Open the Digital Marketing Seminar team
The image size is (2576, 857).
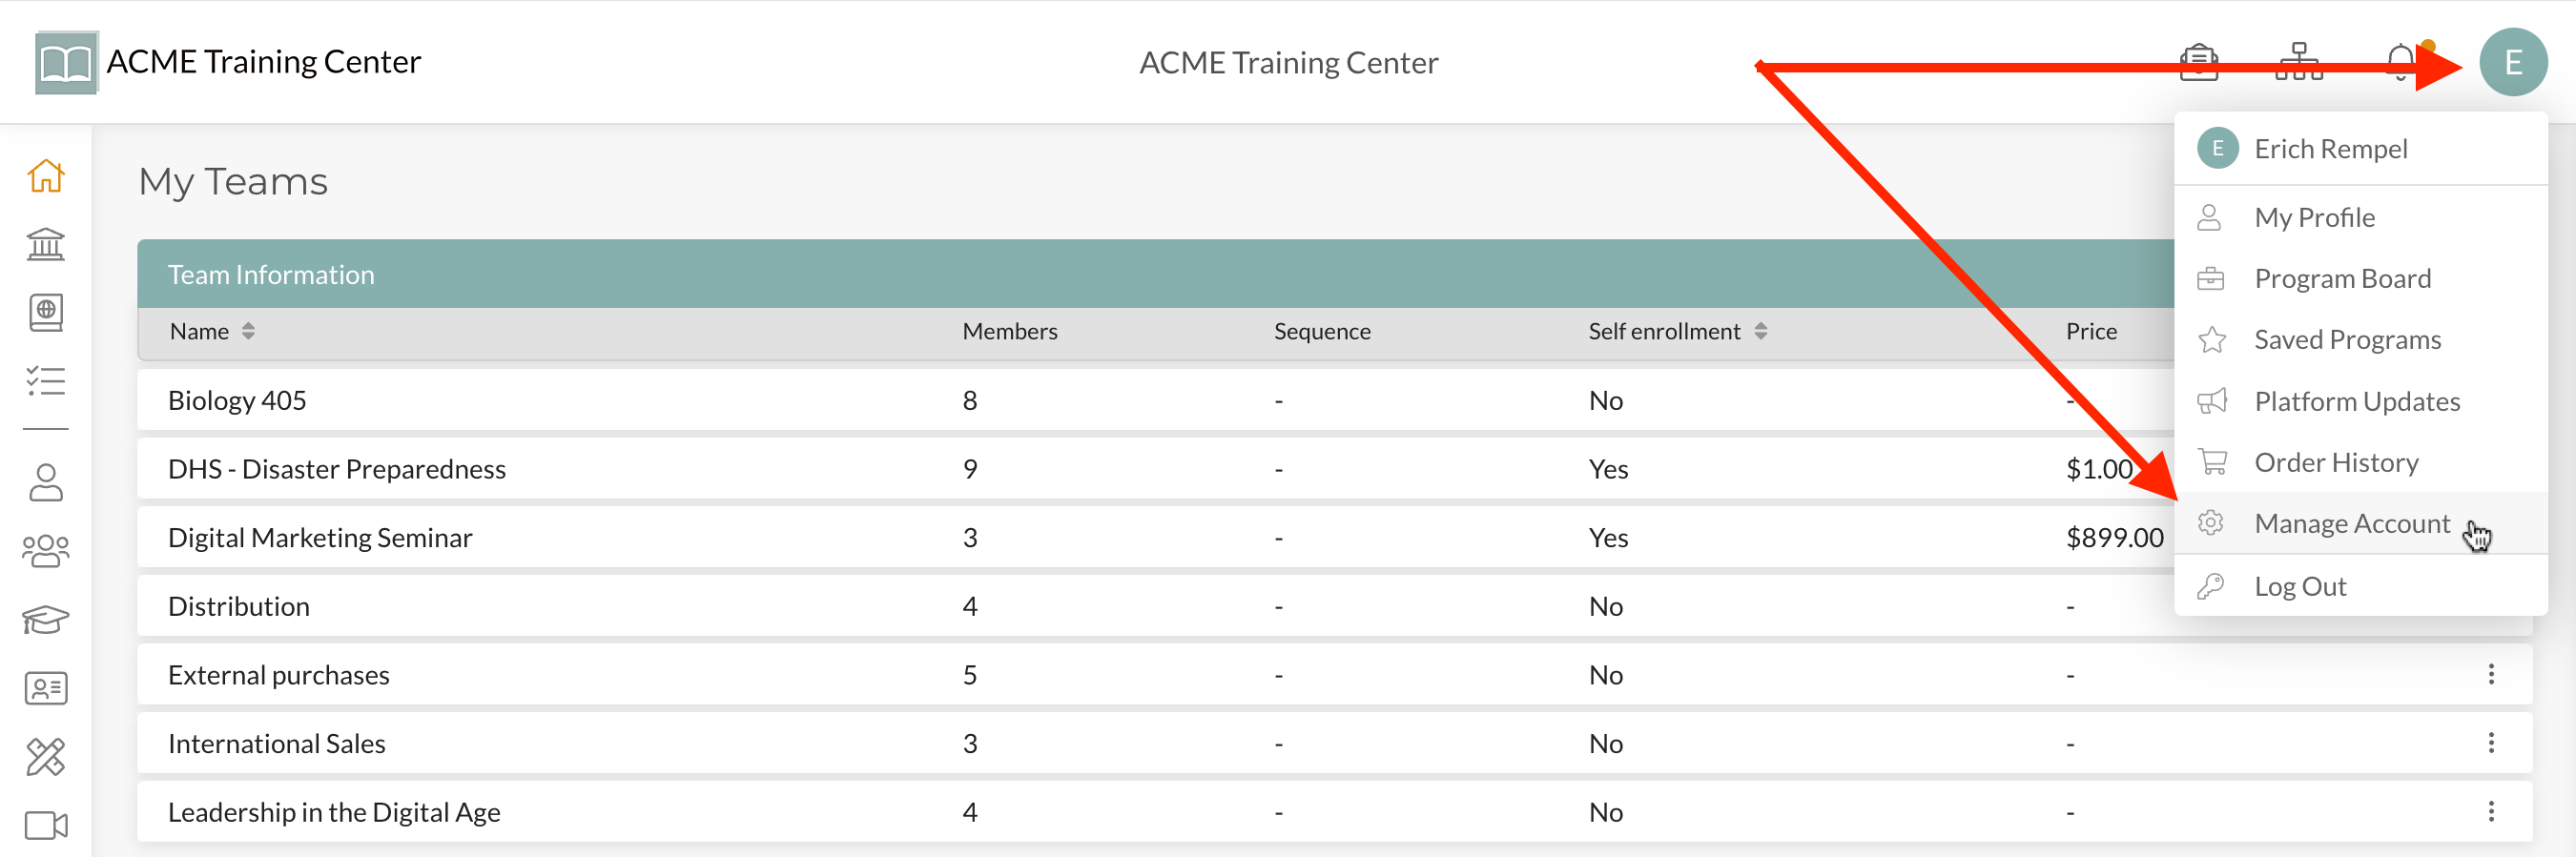(320, 538)
